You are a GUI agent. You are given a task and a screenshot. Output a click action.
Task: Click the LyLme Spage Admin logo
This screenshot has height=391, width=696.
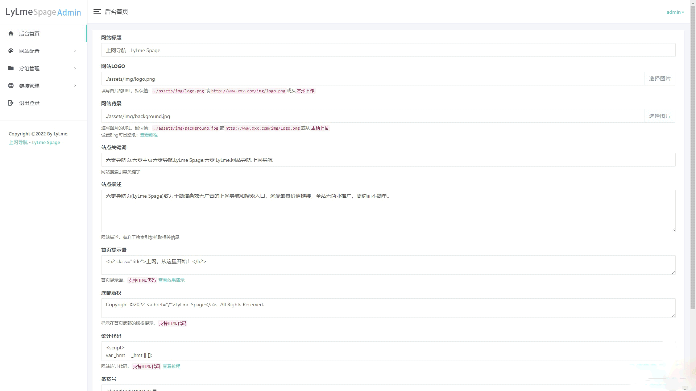click(x=43, y=12)
